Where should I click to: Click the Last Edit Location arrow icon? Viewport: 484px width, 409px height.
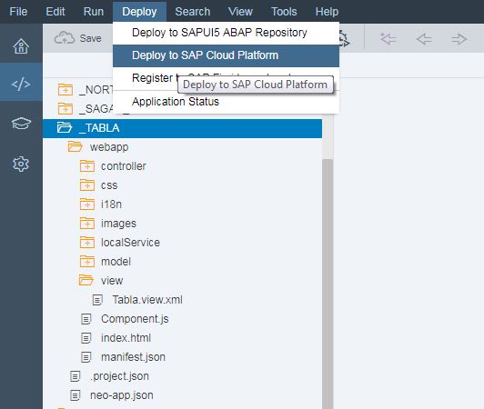388,39
